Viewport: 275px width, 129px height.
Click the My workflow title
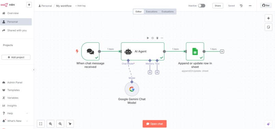tap(64, 6)
